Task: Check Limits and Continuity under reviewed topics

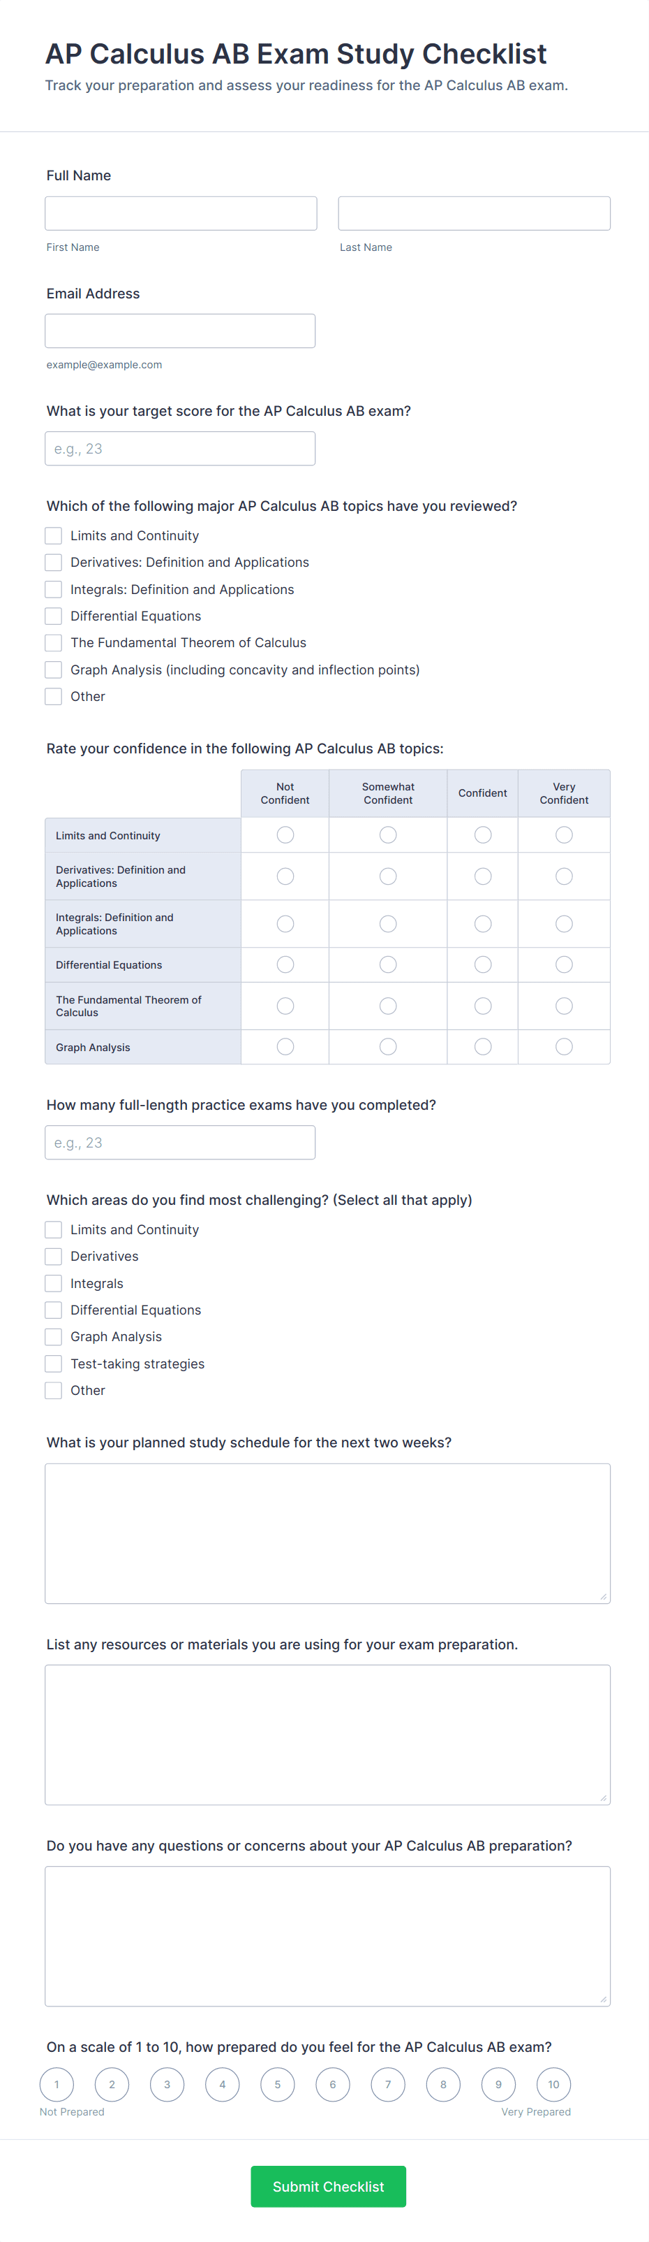Action: [x=54, y=536]
